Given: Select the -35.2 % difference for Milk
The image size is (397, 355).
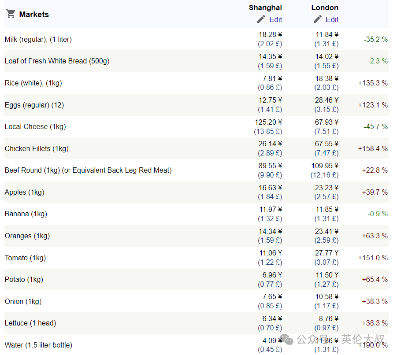Looking at the screenshot, I should (x=375, y=40).
